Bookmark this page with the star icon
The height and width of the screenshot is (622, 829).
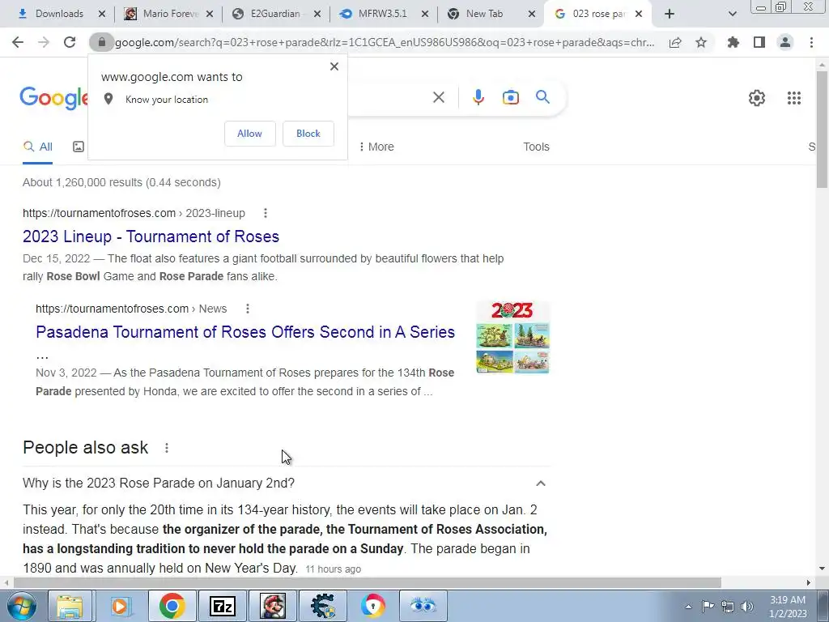[701, 42]
